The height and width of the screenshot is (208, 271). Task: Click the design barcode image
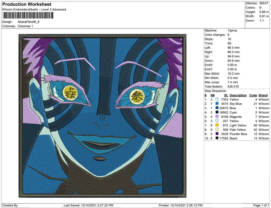[28, 16]
